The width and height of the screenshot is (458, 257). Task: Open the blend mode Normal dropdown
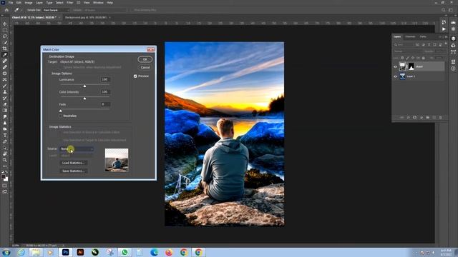pos(407,51)
